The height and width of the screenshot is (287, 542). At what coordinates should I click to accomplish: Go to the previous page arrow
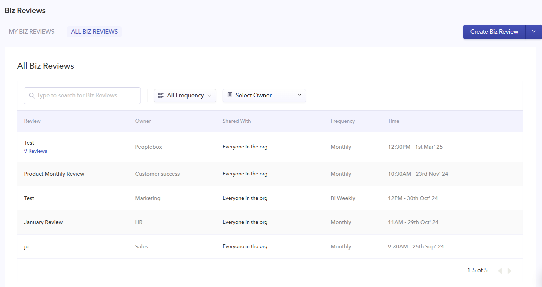[500, 271]
